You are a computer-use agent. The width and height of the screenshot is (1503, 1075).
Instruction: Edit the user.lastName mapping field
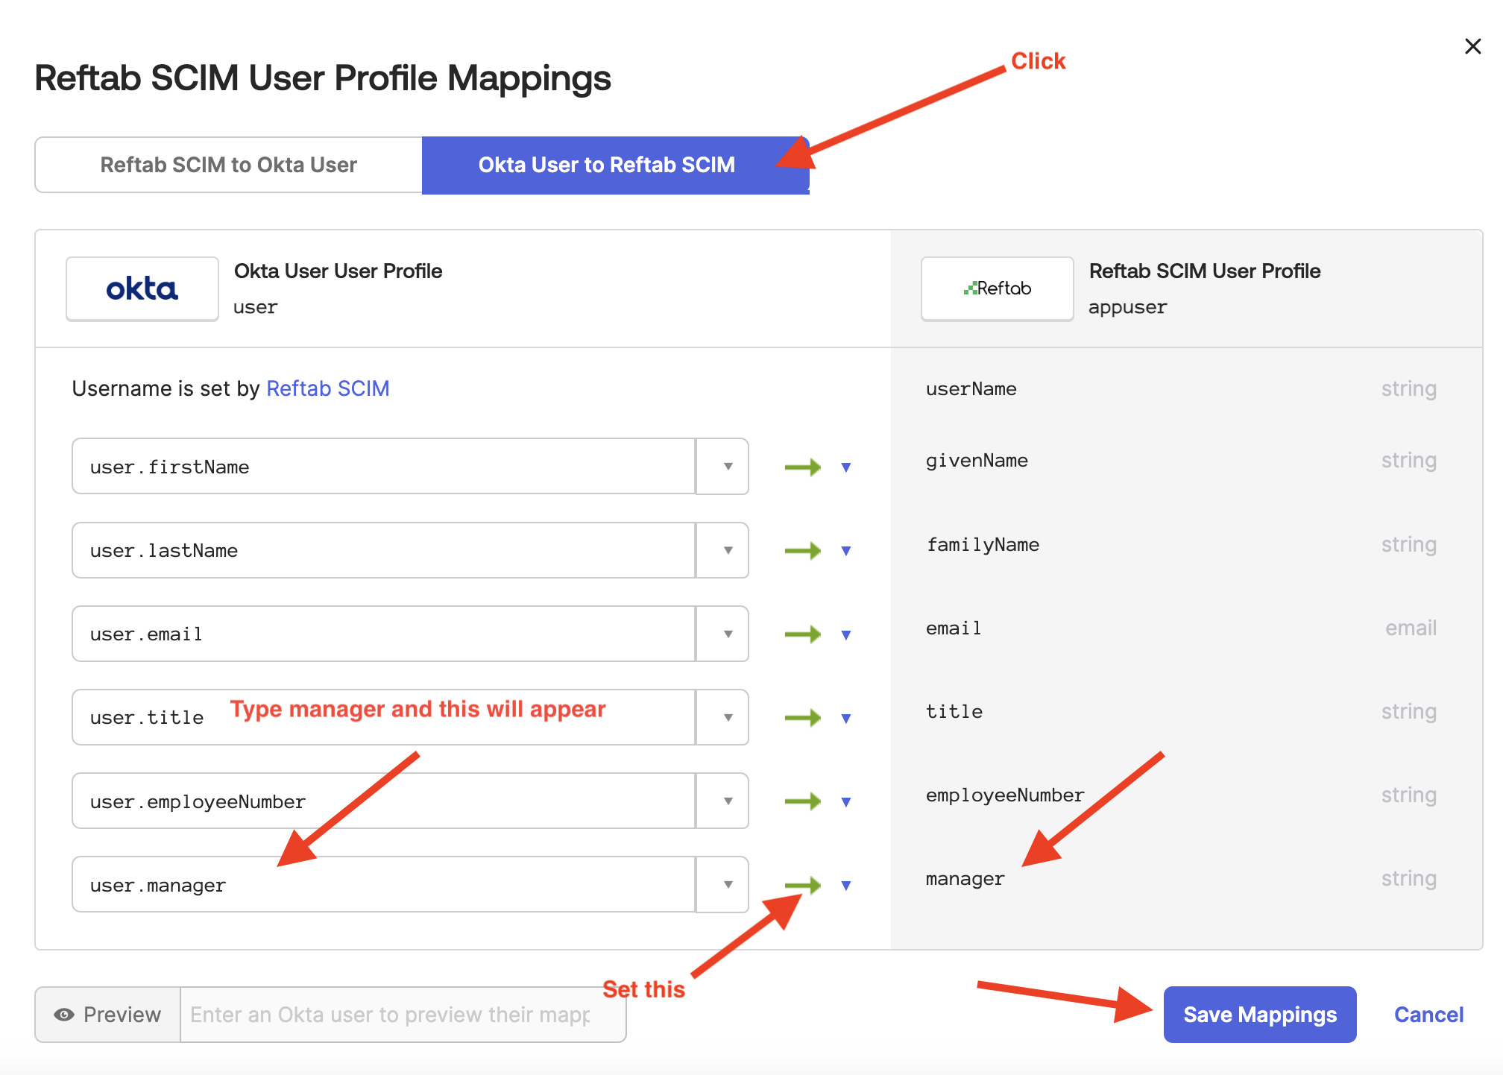(x=383, y=550)
